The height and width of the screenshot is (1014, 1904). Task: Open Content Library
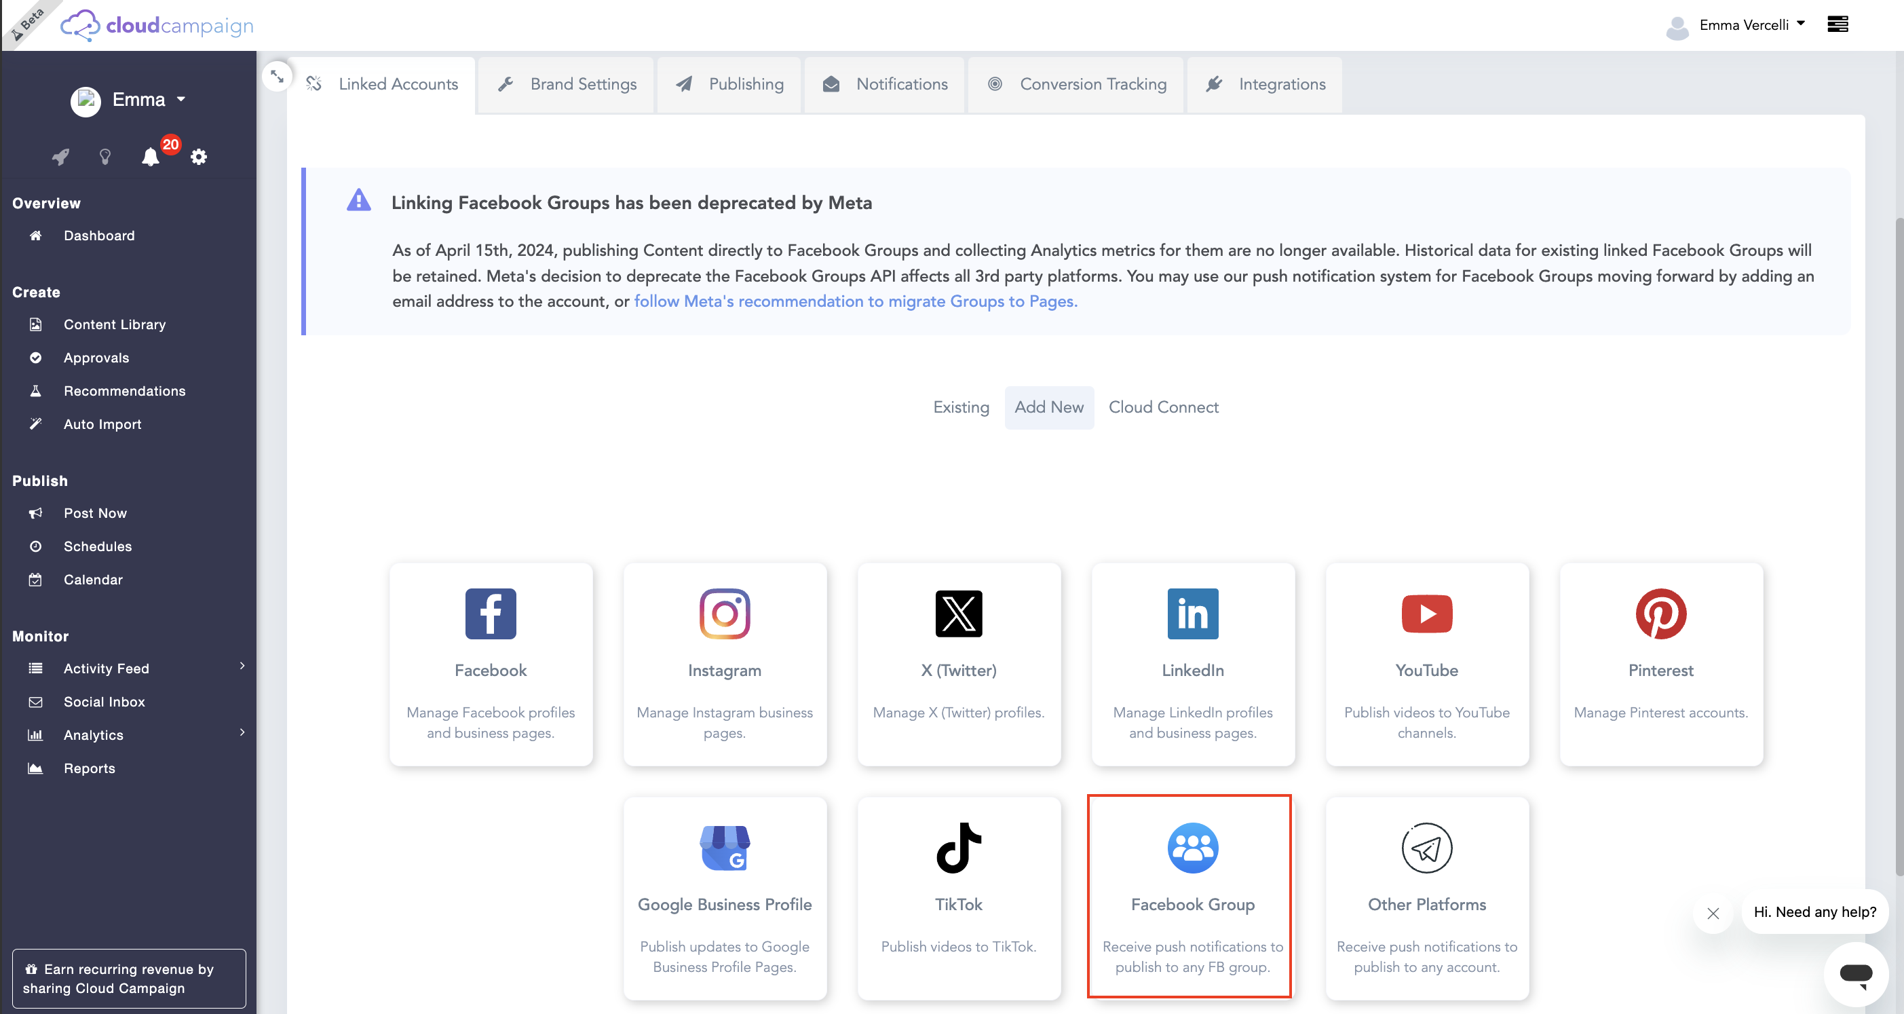pos(115,324)
